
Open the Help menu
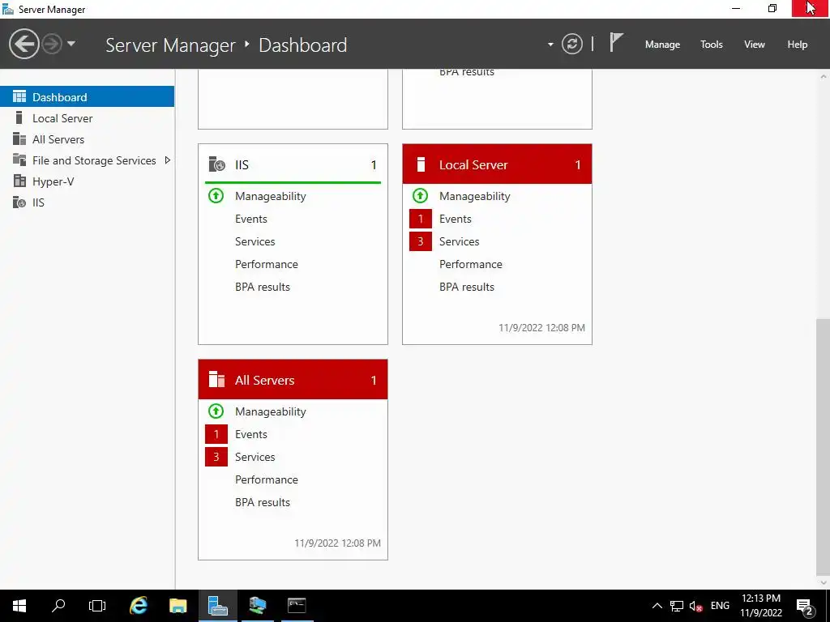(798, 45)
